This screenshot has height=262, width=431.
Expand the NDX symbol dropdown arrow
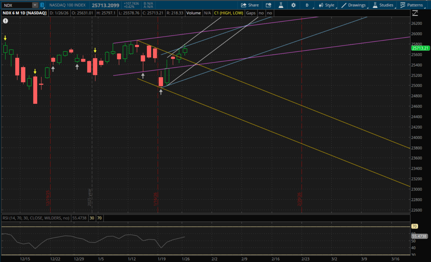click(35, 5)
